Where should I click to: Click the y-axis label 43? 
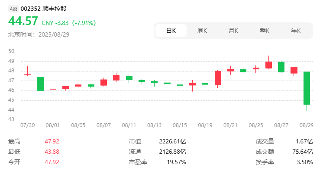11,119
